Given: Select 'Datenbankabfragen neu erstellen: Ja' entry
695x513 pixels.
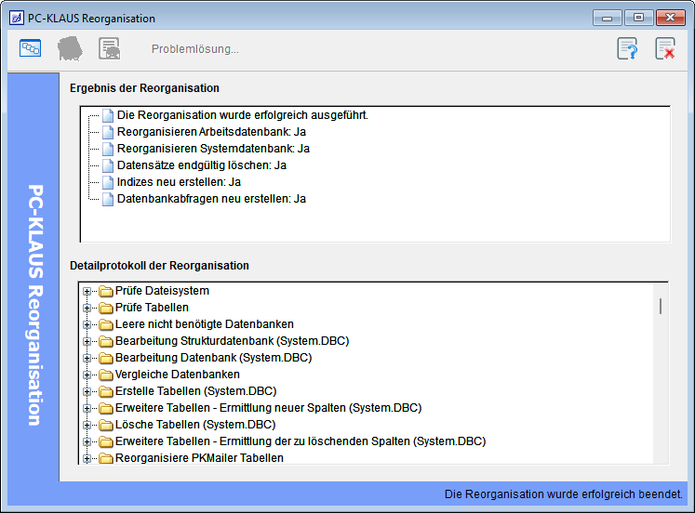Looking at the screenshot, I should tap(211, 199).
